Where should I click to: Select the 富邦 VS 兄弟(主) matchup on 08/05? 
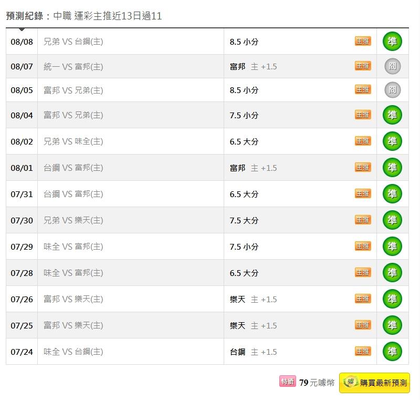[73, 90]
